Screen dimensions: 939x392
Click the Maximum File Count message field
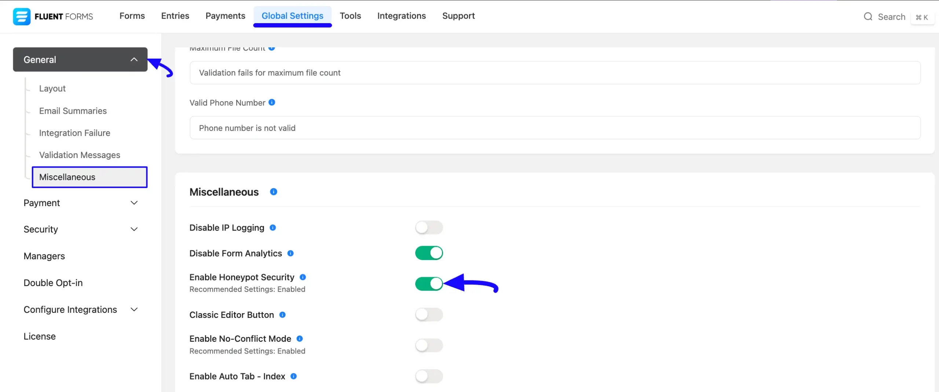pyautogui.click(x=555, y=73)
